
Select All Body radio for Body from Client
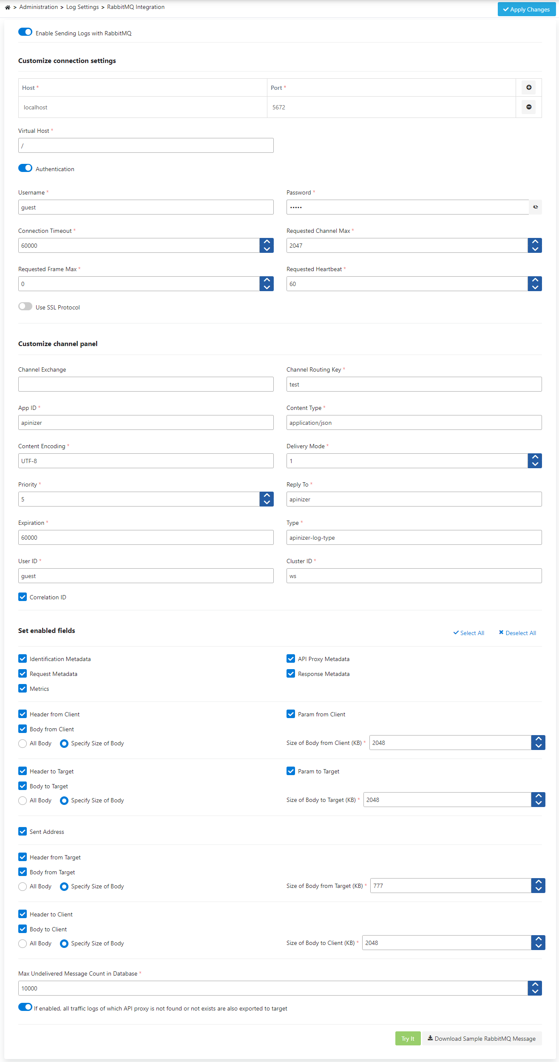click(x=23, y=744)
